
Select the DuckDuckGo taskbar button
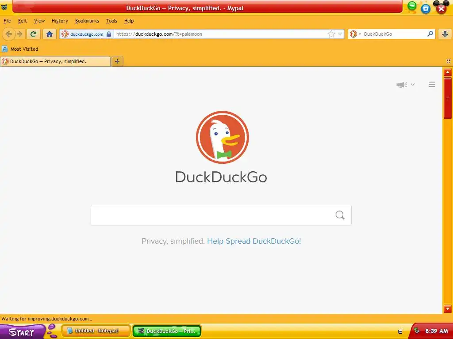pos(167,331)
